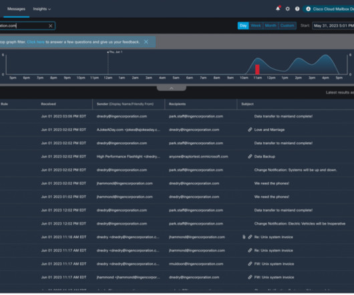This screenshot has width=354, height=295.
Task: Open the help question mark icon
Action: click(297, 9)
